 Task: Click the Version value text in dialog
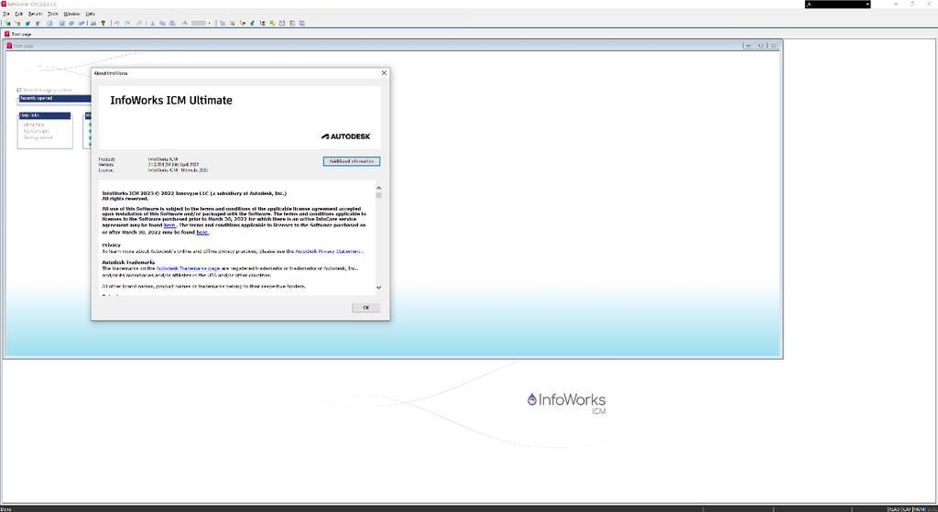coord(173,165)
